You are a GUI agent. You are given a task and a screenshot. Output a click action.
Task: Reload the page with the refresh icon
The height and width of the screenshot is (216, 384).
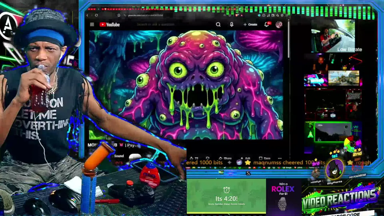pos(96,15)
